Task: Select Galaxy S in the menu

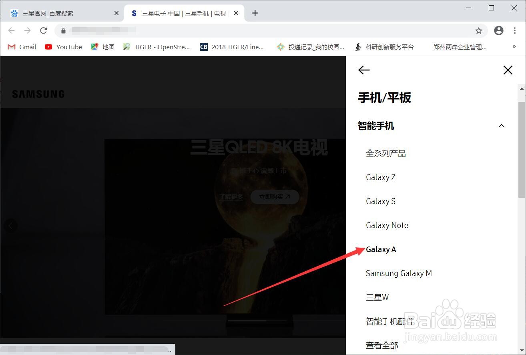Action: coord(381,201)
